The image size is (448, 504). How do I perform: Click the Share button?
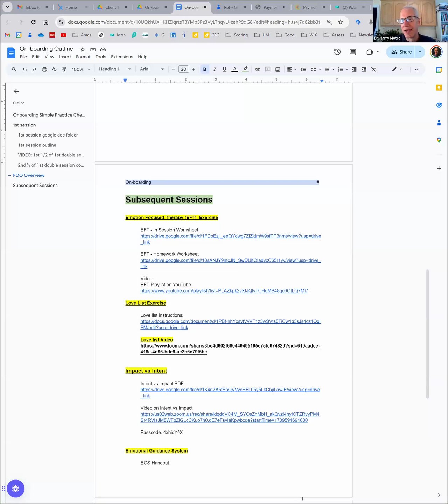401,52
